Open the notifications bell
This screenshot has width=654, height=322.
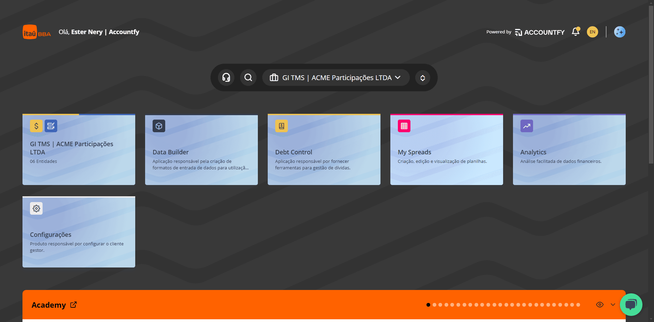point(576,32)
